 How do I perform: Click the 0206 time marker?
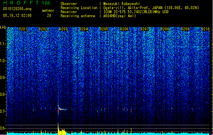(x=124, y=29)
